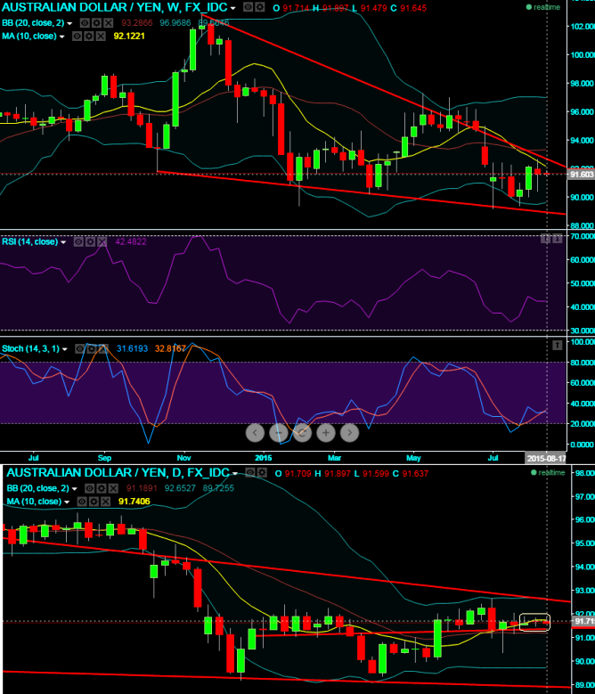Click the daily MA value 91.7406
Image resolution: width=595 pixels, height=694 pixels.
click(x=134, y=502)
